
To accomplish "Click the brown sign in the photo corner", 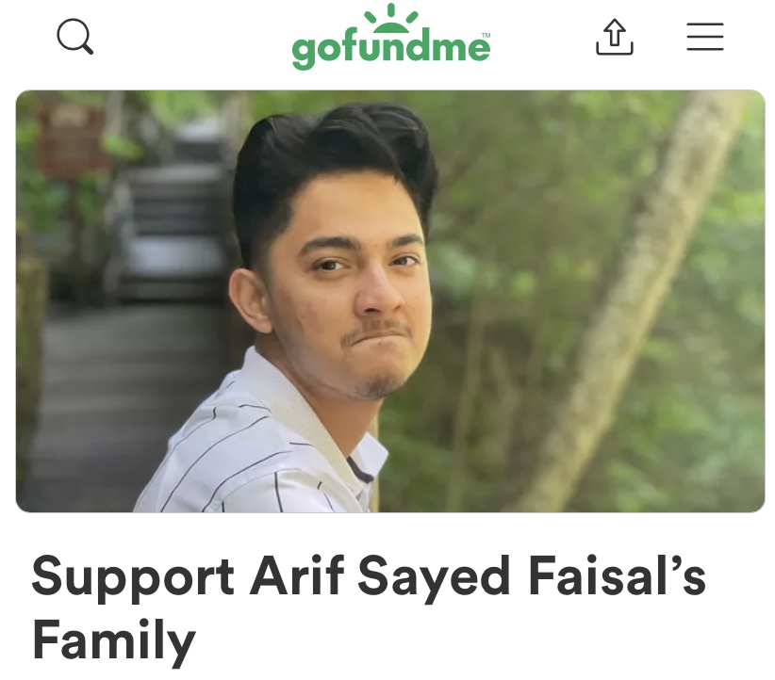I will (x=70, y=138).
